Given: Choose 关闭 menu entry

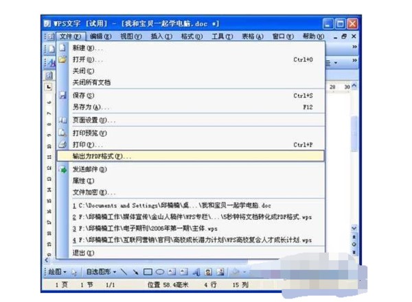Looking at the screenshot, I should pos(191,71).
